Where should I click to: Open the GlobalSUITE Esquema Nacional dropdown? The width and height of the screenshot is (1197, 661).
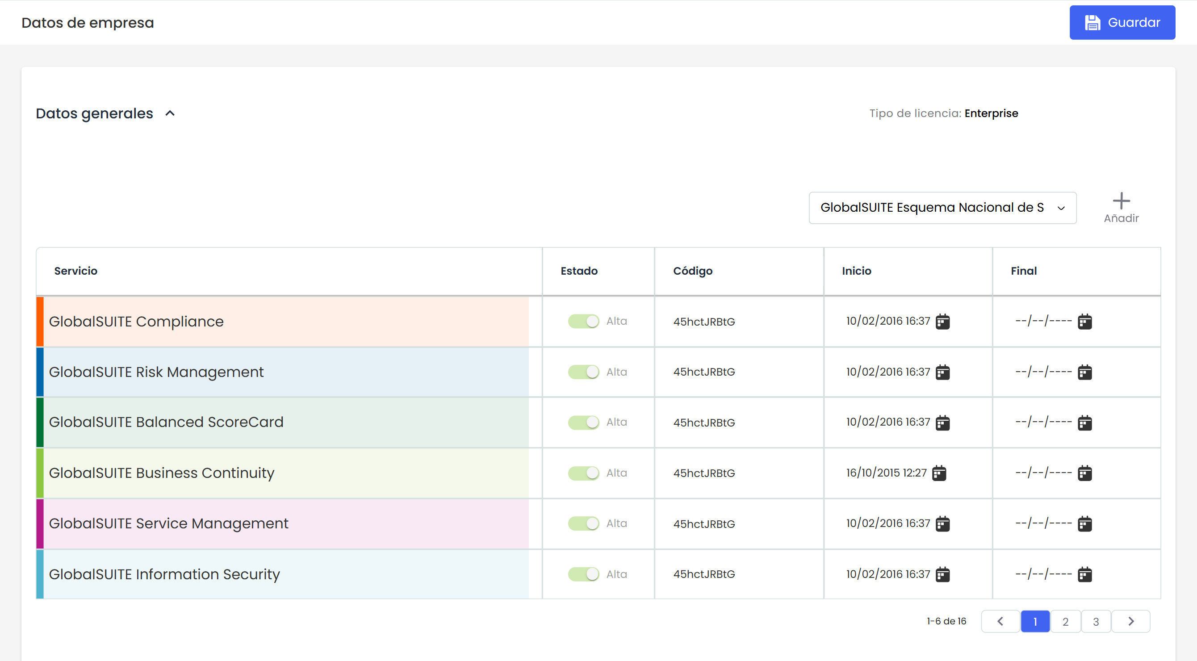pos(942,208)
